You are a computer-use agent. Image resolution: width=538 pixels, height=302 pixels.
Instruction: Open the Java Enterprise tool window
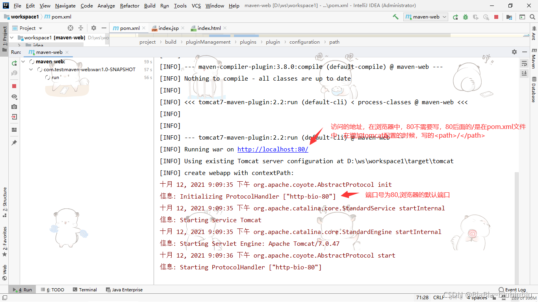[x=124, y=290]
